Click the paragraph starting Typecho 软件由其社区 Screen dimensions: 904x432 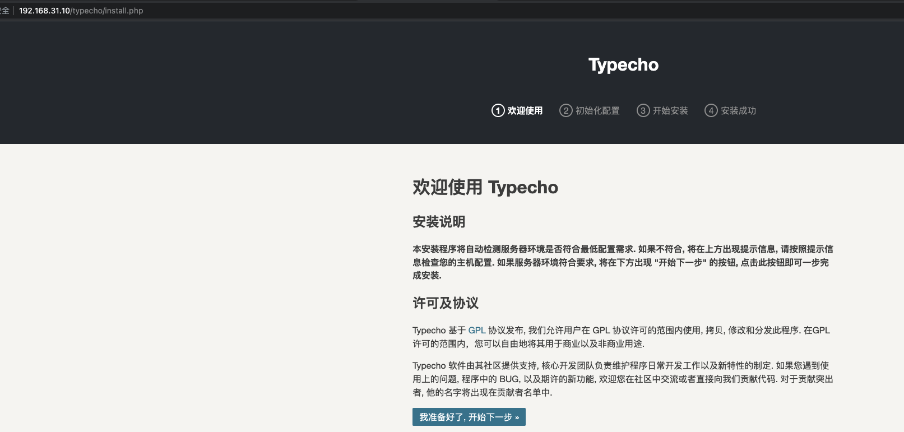click(623, 379)
